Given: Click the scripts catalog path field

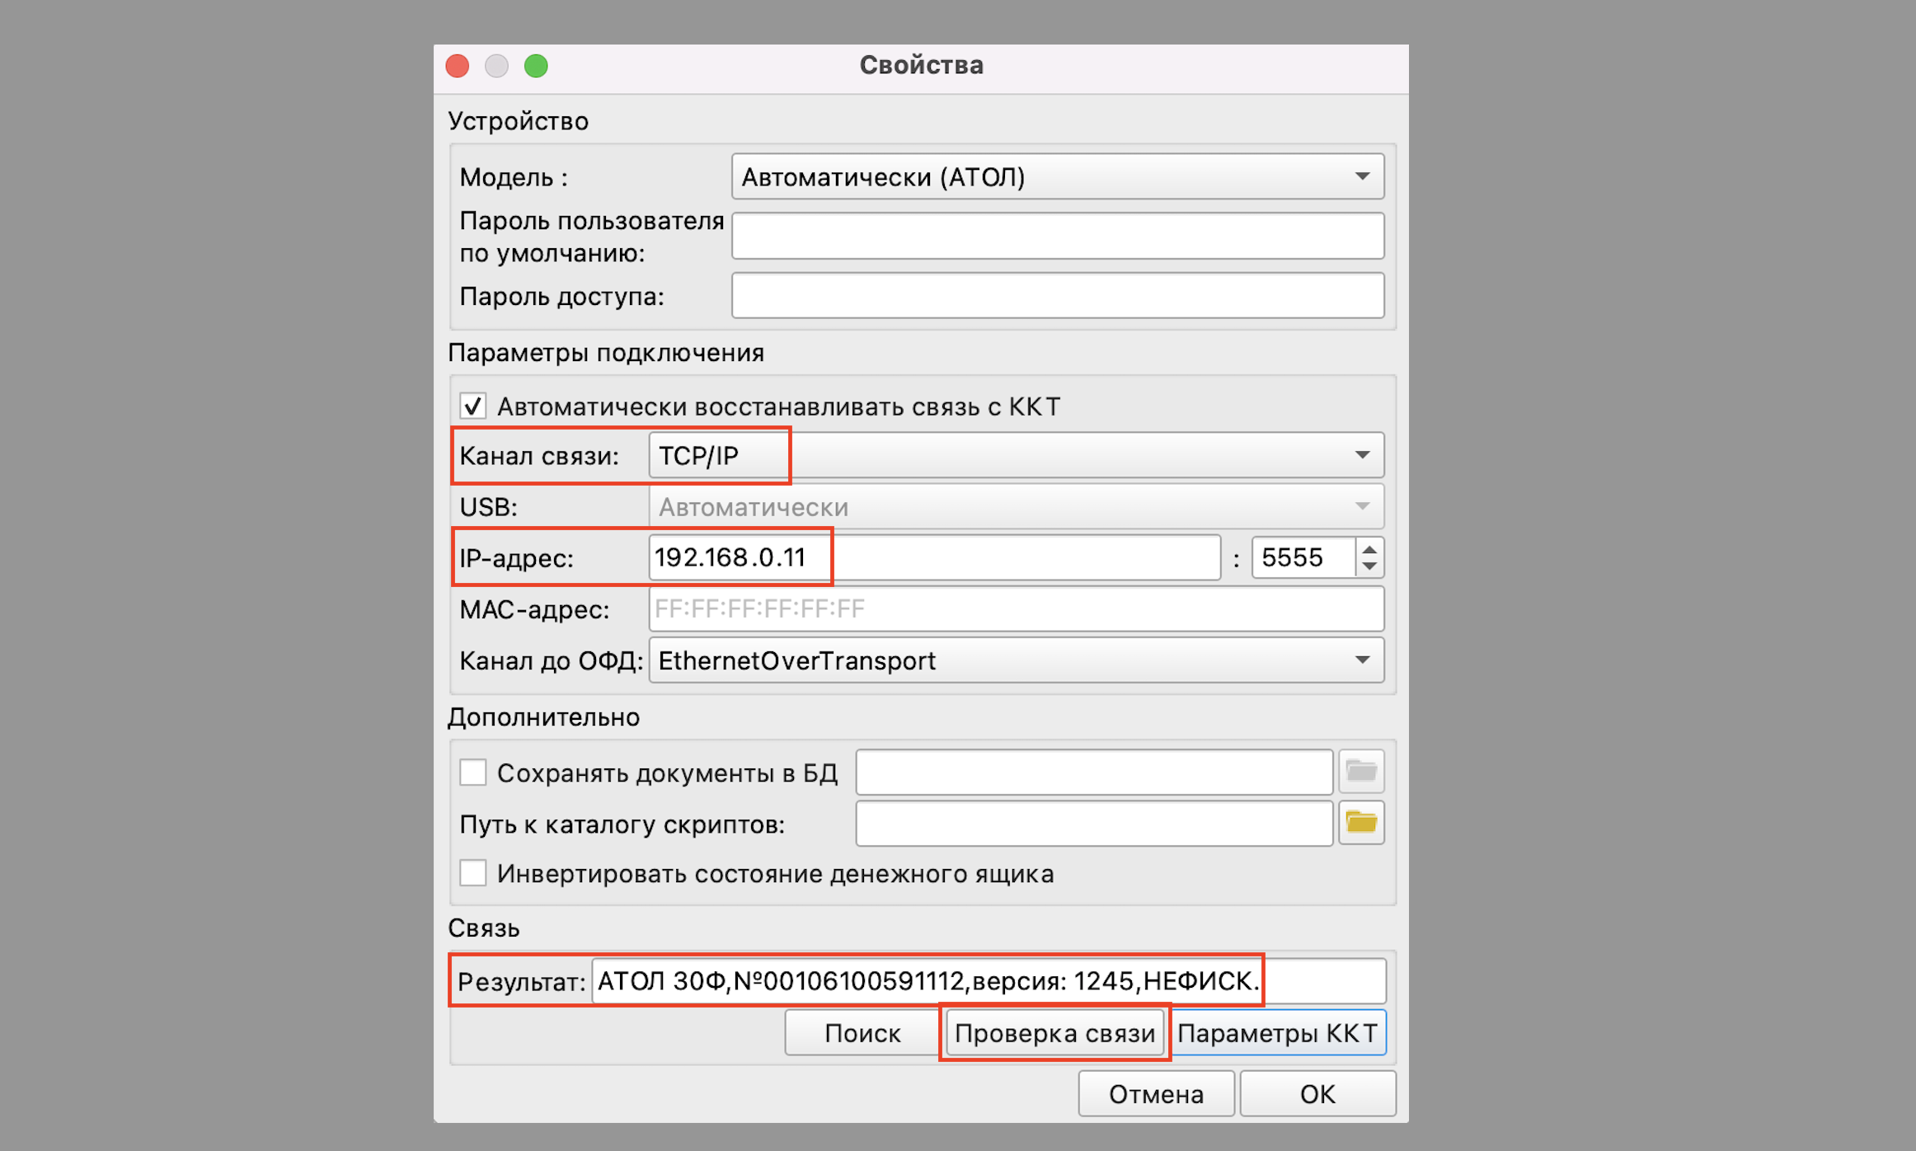Looking at the screenshot, I should [1093, 823].
